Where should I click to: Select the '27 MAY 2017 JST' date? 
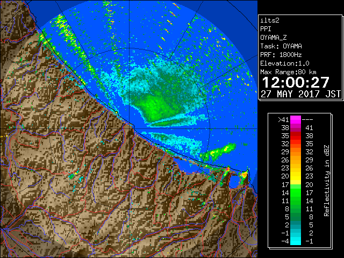pyautogui.click(x=301, y=94)
